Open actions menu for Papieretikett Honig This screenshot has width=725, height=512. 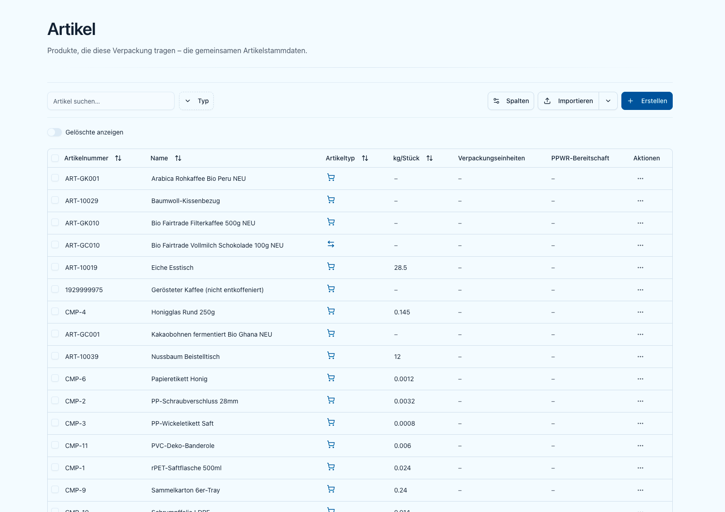tap(640, 379)
